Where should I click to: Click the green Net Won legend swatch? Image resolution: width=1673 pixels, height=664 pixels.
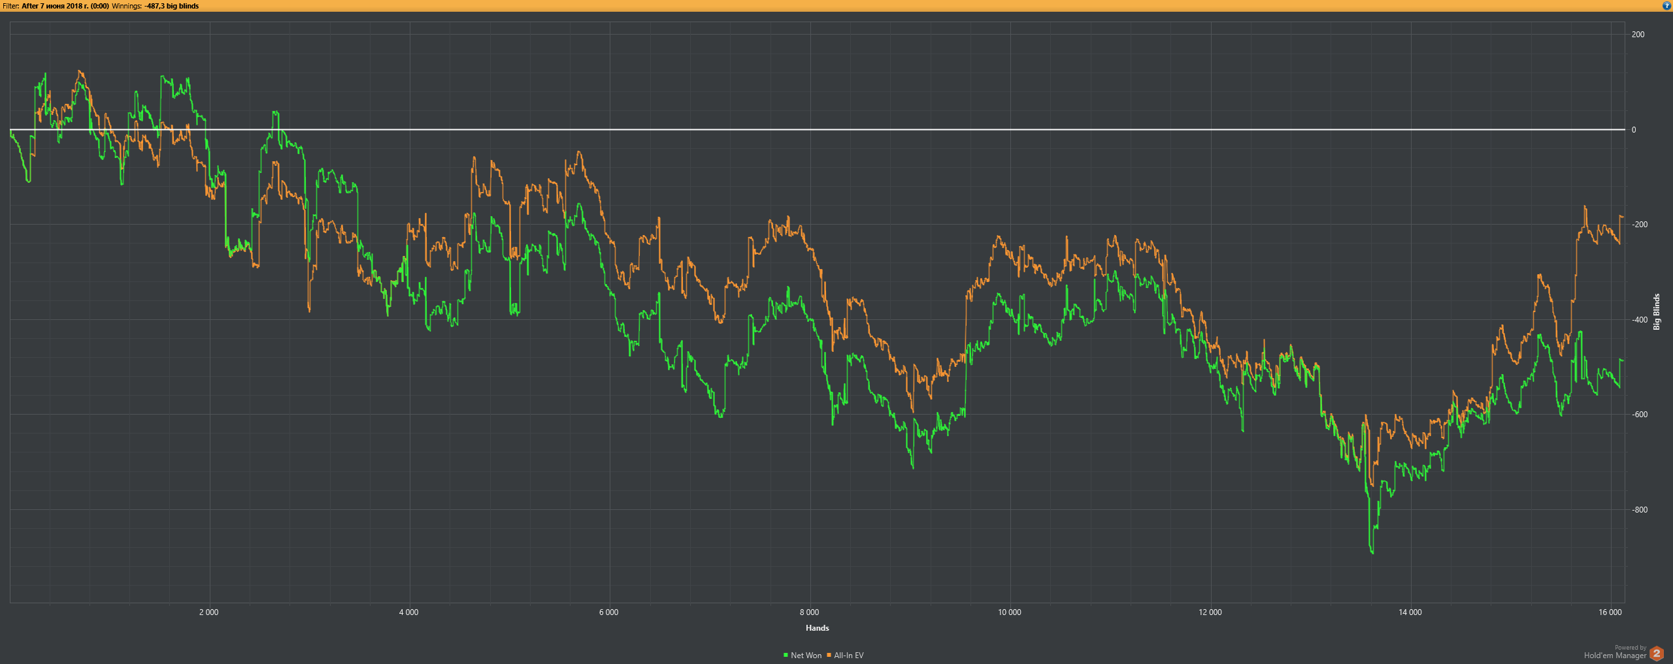tap(786, 656)
